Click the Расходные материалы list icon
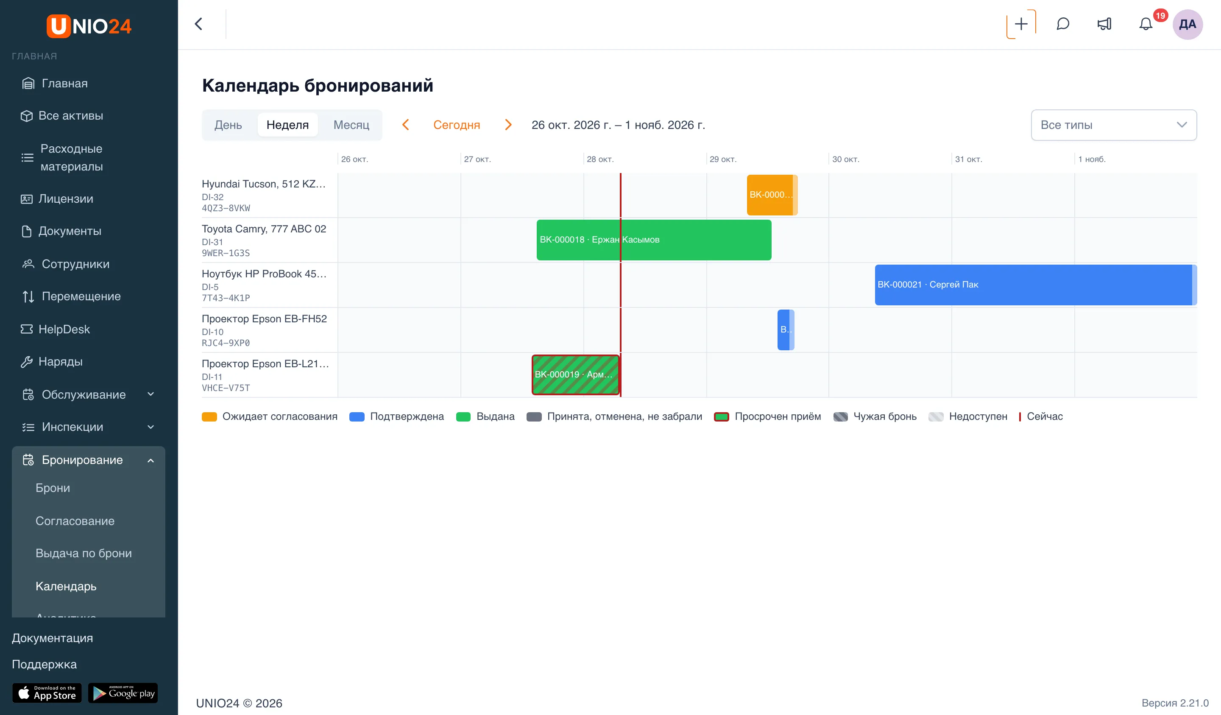This screenshot has height=715, width=1221. tap(27, 157)
